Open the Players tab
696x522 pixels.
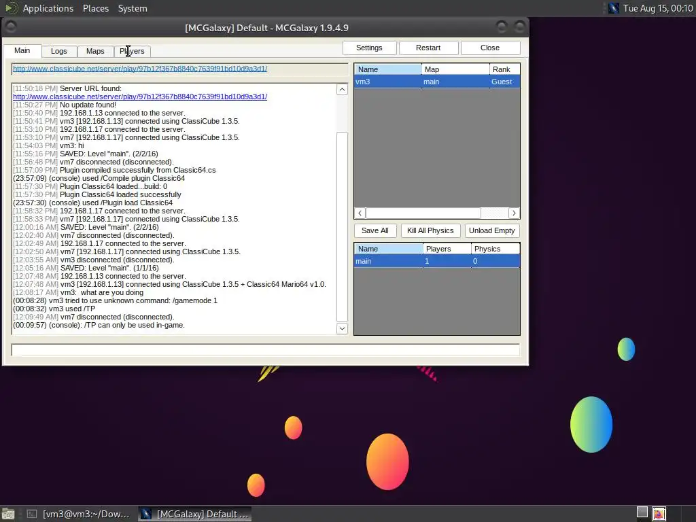point(132,51)
